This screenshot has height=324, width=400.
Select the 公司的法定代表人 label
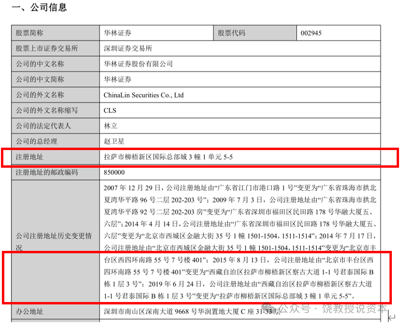click(43, 126)
